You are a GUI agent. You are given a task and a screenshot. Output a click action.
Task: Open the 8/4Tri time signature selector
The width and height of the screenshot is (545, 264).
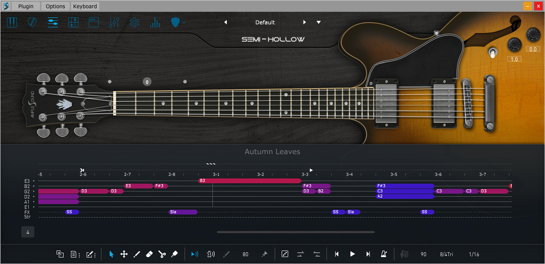point(446,254)
